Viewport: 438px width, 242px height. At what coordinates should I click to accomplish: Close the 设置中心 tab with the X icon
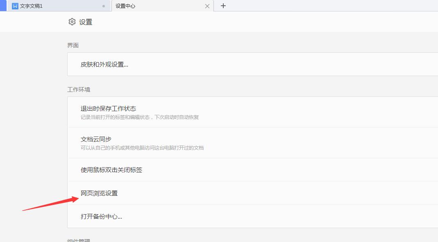[x=207, y=6]
